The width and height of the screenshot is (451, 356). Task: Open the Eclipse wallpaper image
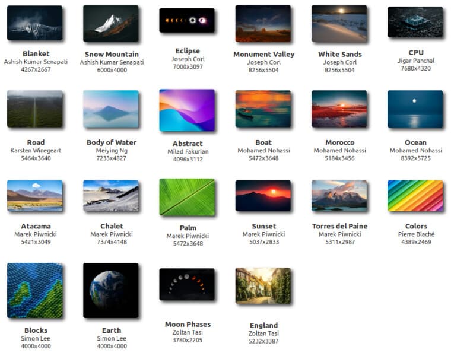[x=187, y=20]
